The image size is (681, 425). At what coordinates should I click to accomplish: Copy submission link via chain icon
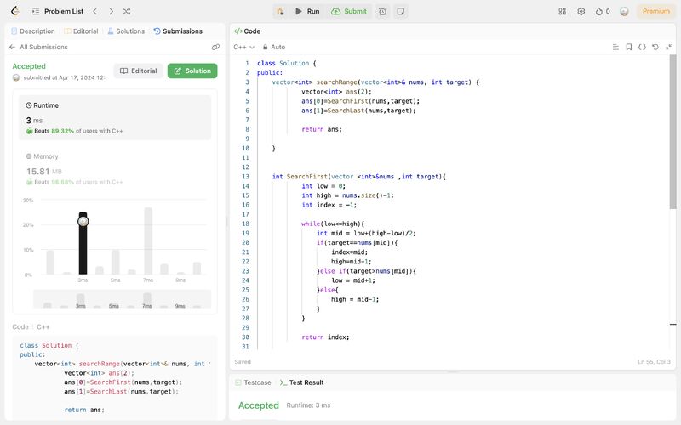pyautogui.click(x=215, y=47)
